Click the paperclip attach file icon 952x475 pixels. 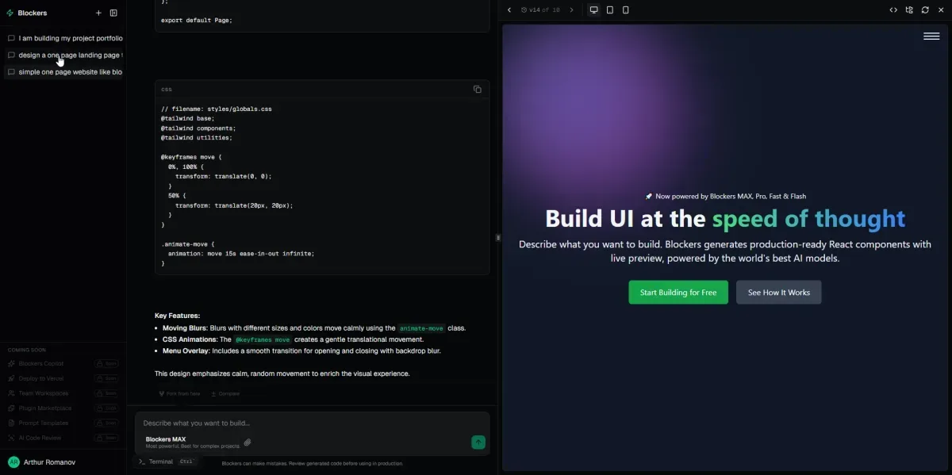click(248, 442)
